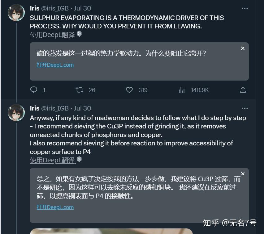Viewport: 264px width, 234px height.
Task: Close the first DeepL translation box
Action: coord(243,48)
